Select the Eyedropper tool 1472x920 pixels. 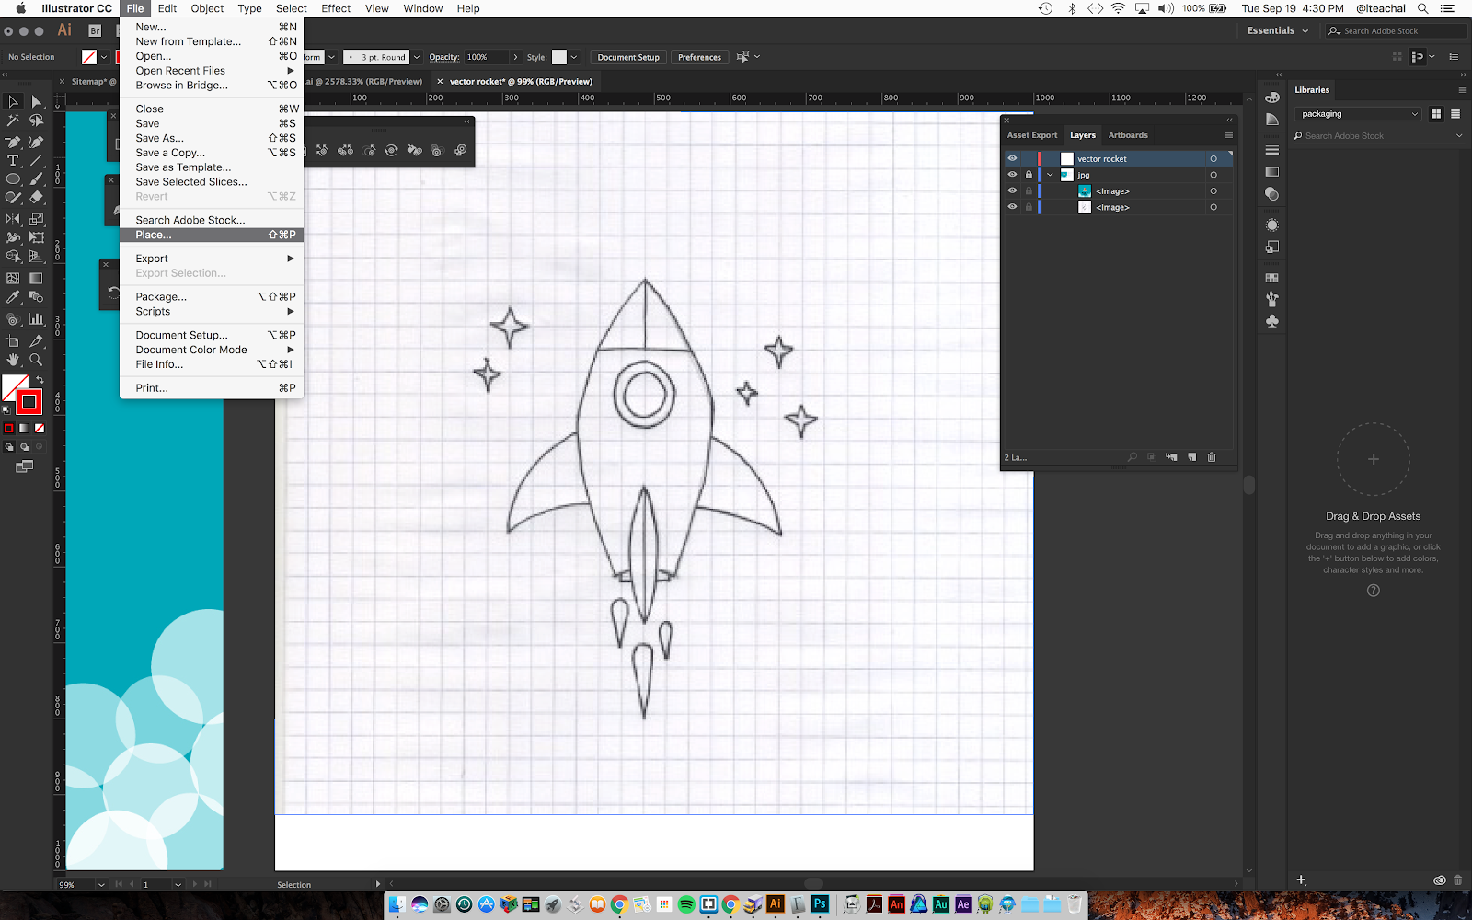13,297
